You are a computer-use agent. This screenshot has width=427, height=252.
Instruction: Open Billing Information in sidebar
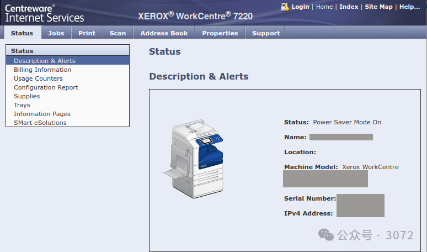coord(42,70)
